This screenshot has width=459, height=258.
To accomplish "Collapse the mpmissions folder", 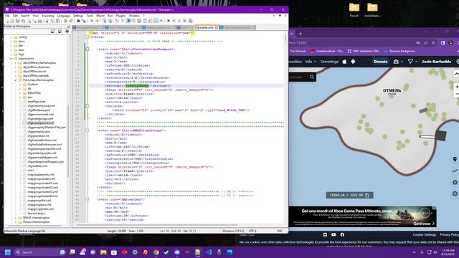I will point(11,59).
